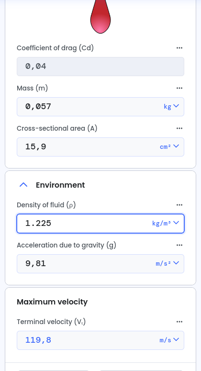Click the Coefficient of drag field showing 0,04
This screenshot has width=201, height=371.
100,67
